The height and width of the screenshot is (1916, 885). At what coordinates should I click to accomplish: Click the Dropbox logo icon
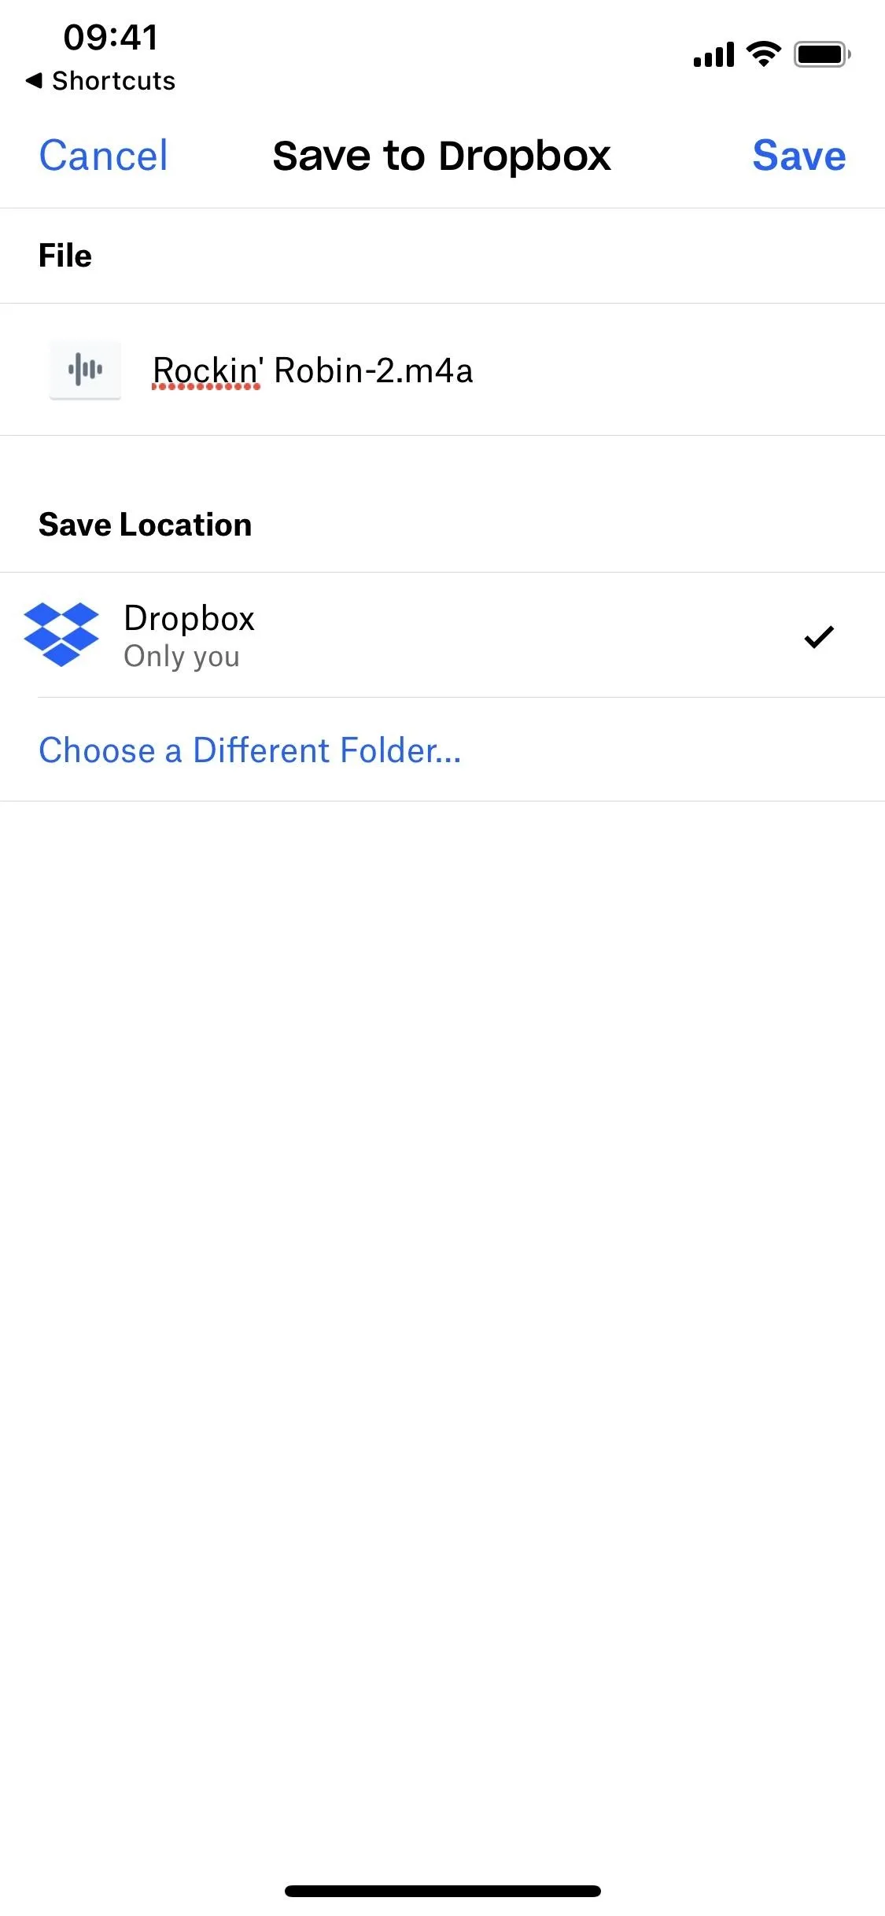pyautogui.click(x=61, y=635)
